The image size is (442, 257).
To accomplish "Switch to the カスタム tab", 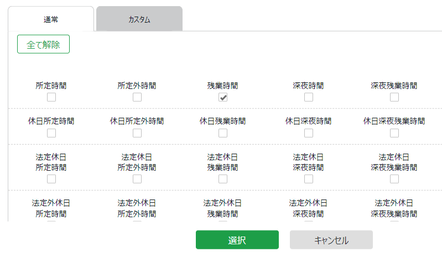I will [139, 19].
